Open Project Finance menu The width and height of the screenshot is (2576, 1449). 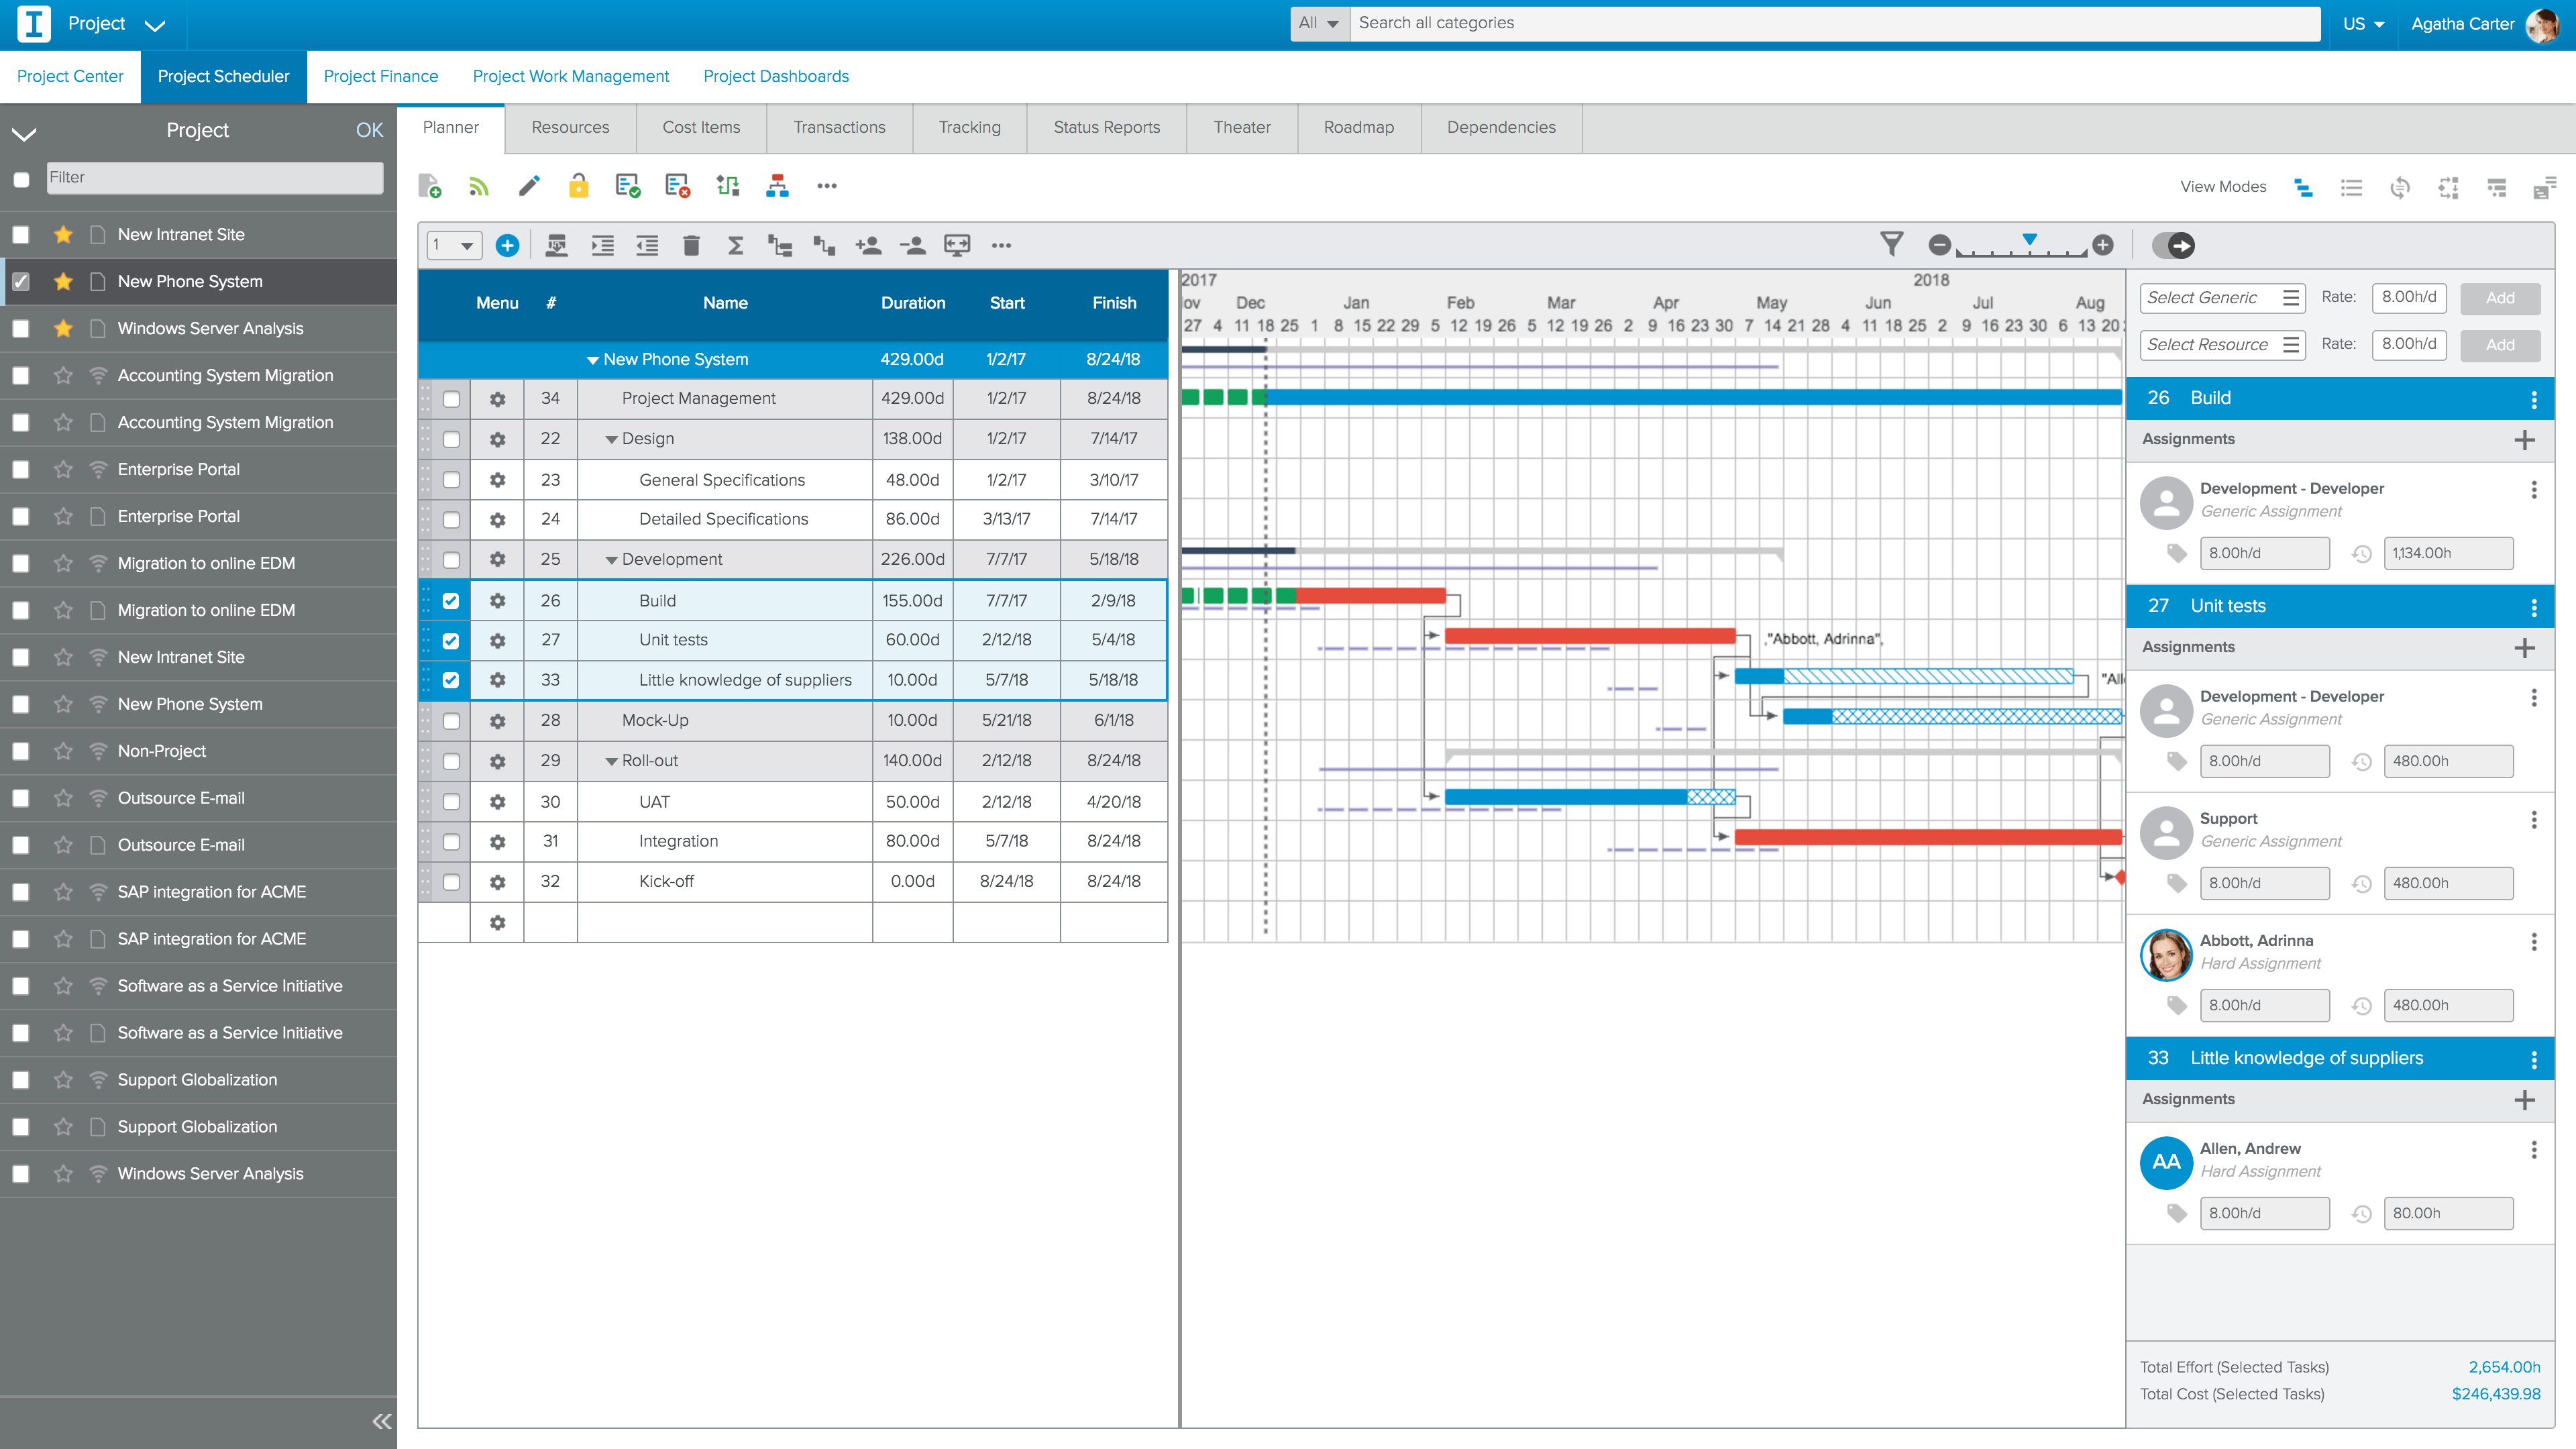tap(380, 76)
